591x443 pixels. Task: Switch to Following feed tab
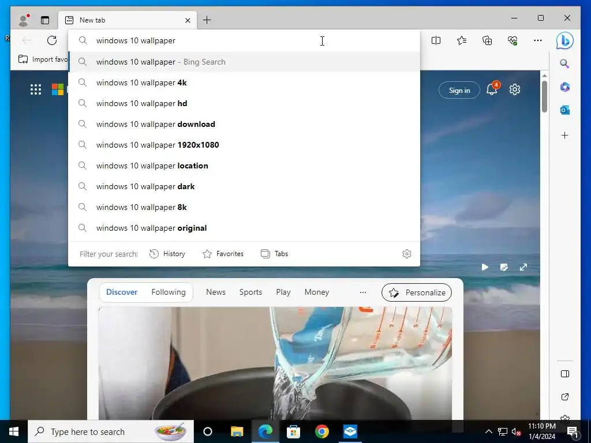point(169,292)
